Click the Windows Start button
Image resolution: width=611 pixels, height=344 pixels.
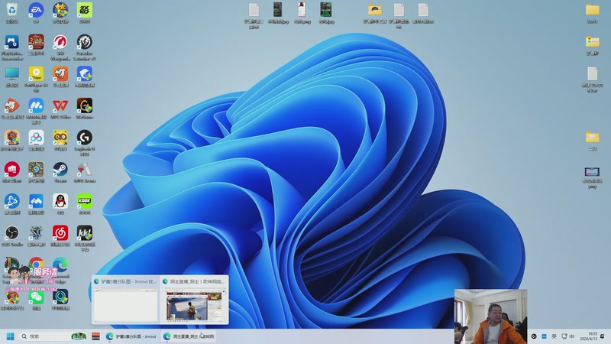(x=11, y=336)
